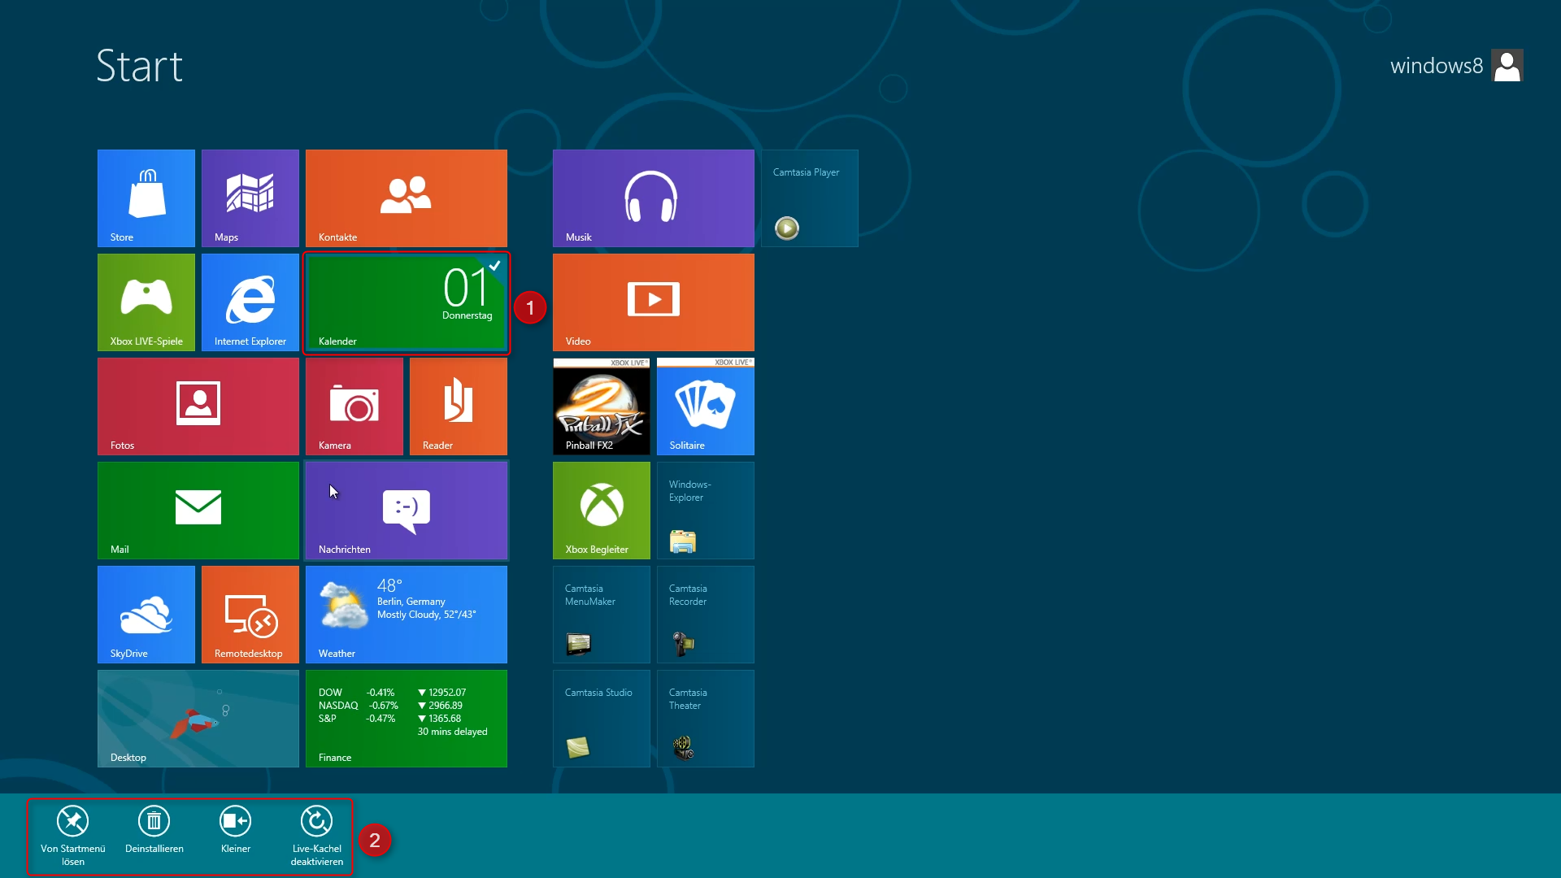Open the Fotos tile

[x=198, y=406]
